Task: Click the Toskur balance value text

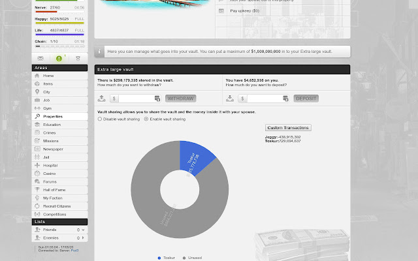Action: tap(289, 141)
